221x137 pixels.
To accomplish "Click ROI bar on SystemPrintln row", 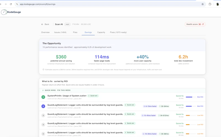I will tap(191, 97).
